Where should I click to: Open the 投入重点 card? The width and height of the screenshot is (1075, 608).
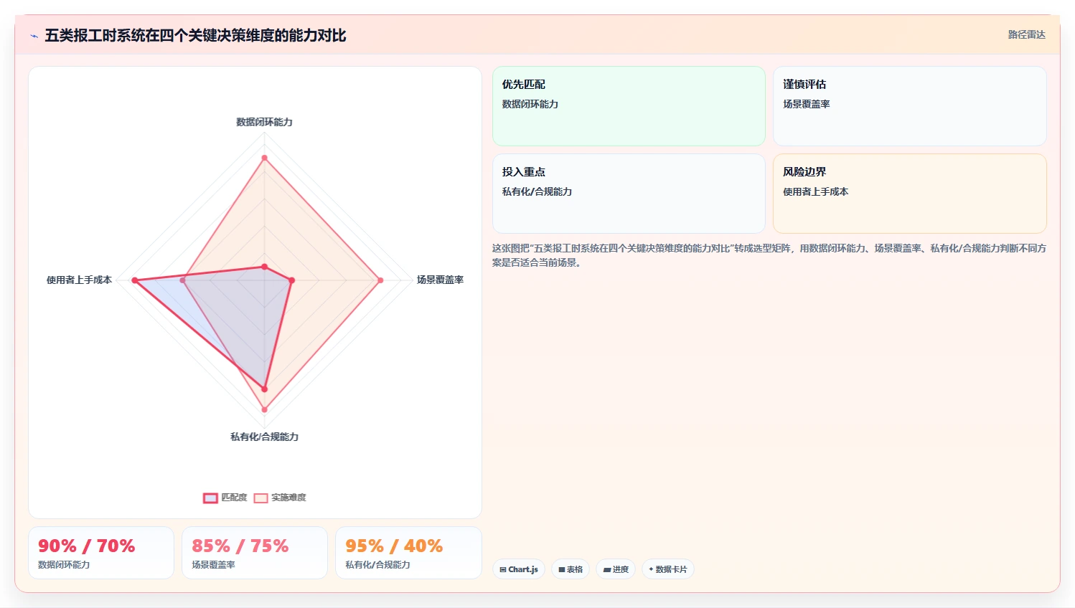629,194
